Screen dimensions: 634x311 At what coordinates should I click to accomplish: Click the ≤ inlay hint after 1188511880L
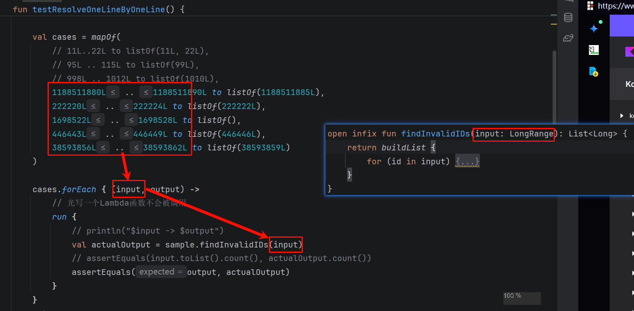pos(113,93)
